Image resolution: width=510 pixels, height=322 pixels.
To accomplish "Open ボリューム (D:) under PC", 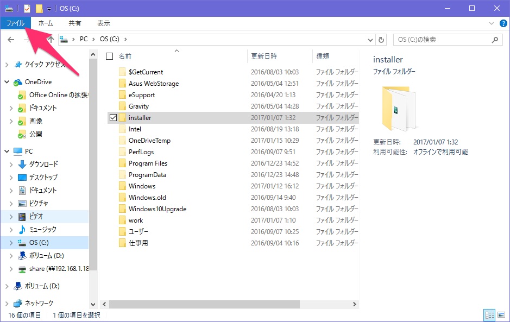I will tap(46, 256).
